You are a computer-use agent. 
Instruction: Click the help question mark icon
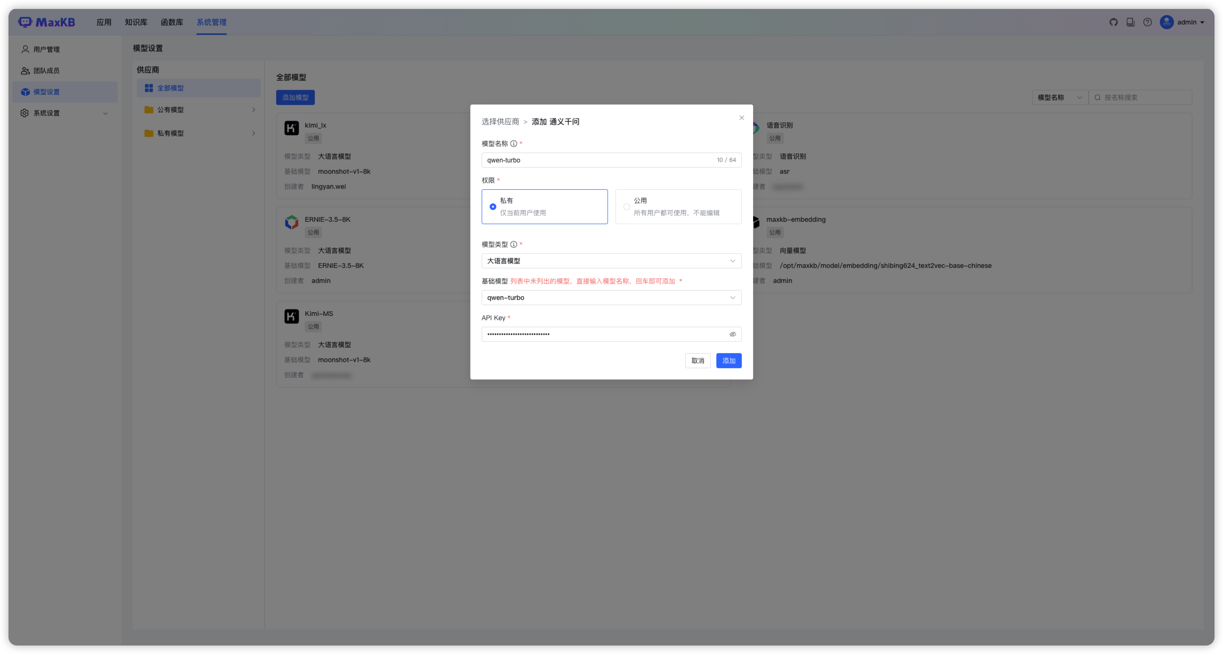[1148, 22]
